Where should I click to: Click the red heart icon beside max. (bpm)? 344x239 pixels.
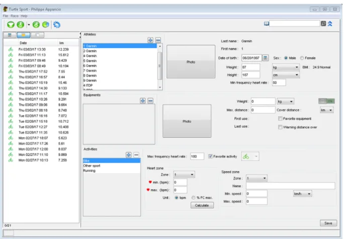pyautogui.click(x=148, y=190)
